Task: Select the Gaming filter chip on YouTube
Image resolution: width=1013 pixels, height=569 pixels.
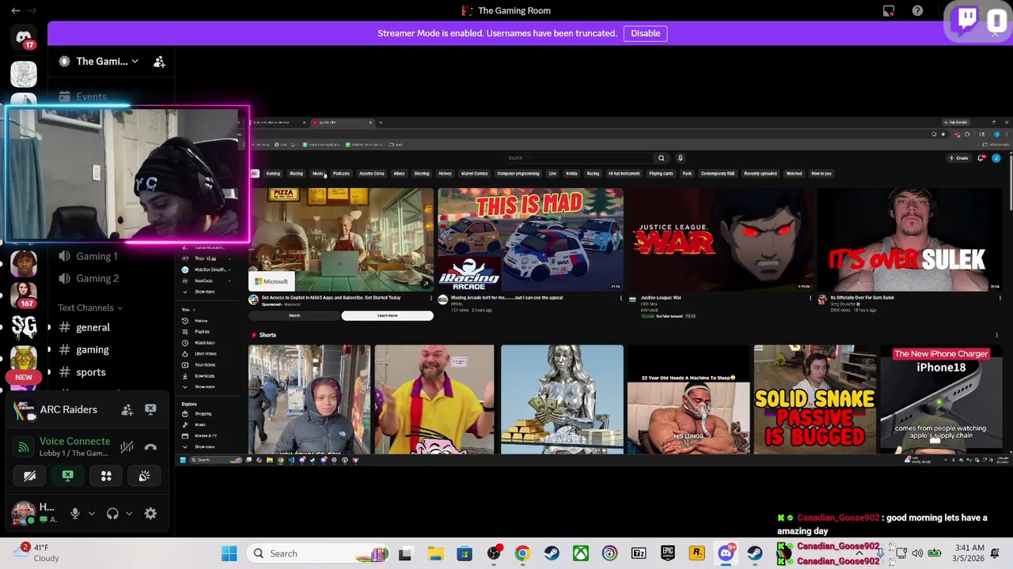Action: pyautogui.click(x=273, y=173)
